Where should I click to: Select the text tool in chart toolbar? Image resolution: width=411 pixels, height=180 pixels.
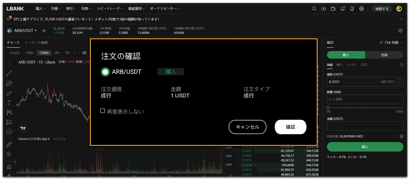tap(9, 103)
